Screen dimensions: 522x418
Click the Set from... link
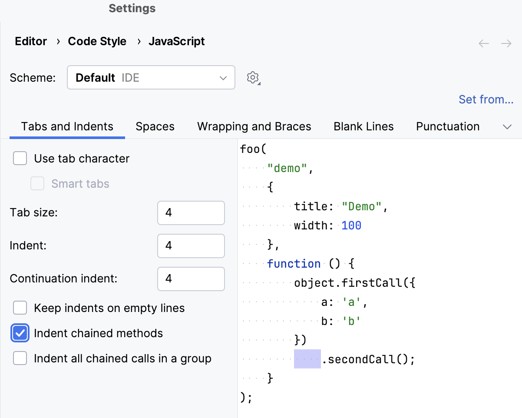pyautogui.click(x=486, y=99)
